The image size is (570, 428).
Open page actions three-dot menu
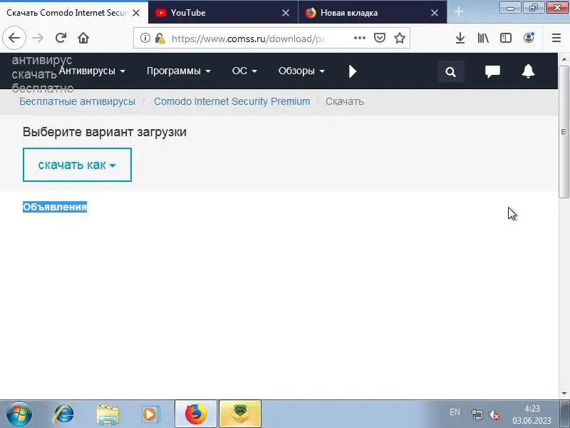pyautogui.click(x=360, y=38)
